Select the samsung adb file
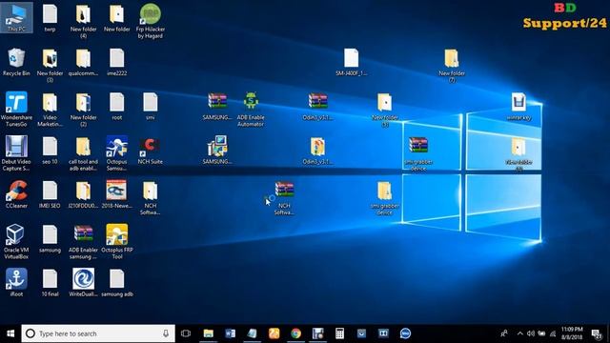 point(116,283)
